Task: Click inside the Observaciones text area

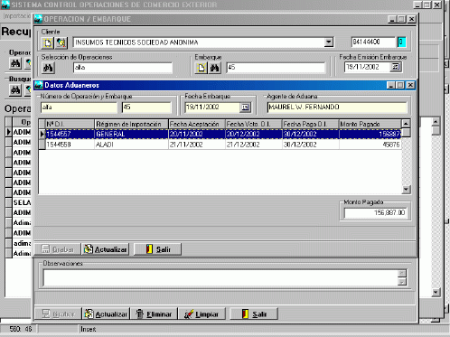Action: pos(221,277)
